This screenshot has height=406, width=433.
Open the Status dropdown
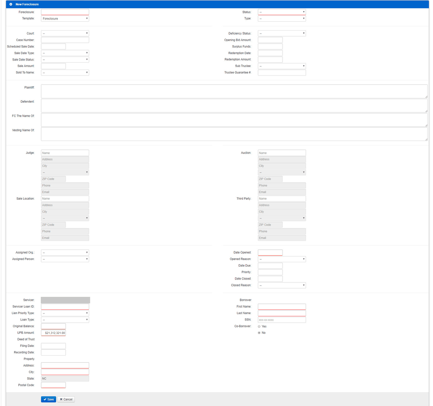coord(282,12)
